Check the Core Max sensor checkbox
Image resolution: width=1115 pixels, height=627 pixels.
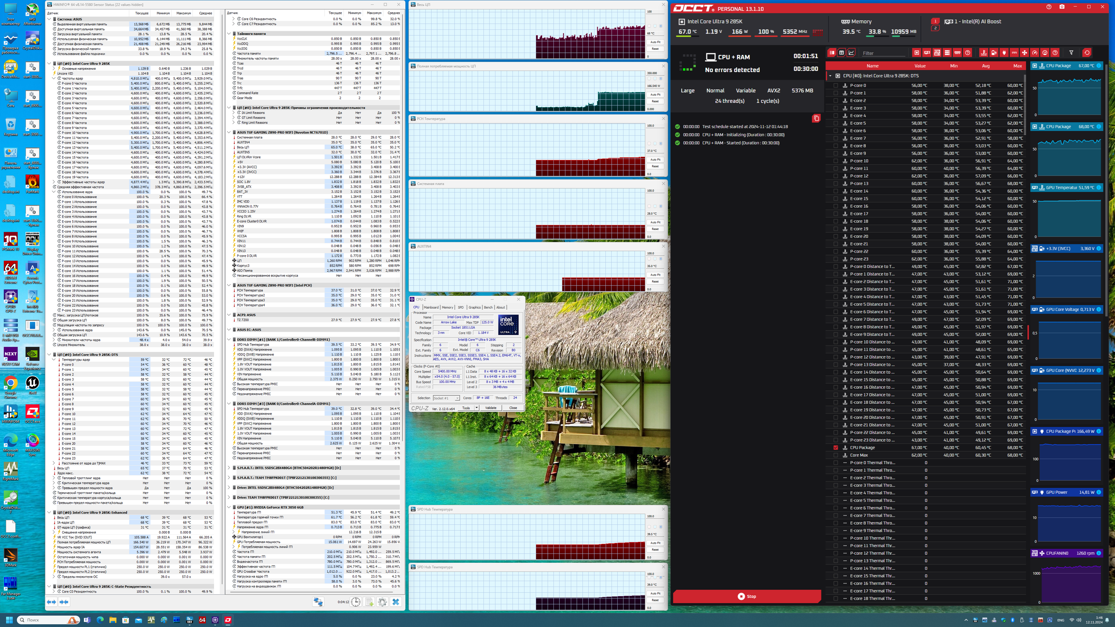pyautogui.click(x=836, y=455)
